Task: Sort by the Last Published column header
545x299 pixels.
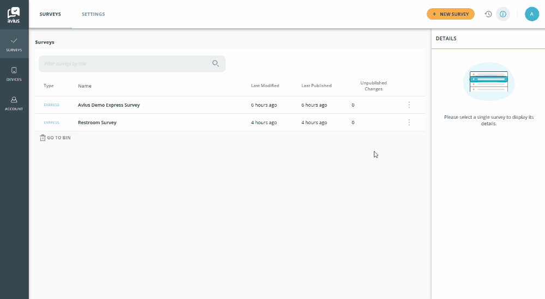Action: [316, 86]
